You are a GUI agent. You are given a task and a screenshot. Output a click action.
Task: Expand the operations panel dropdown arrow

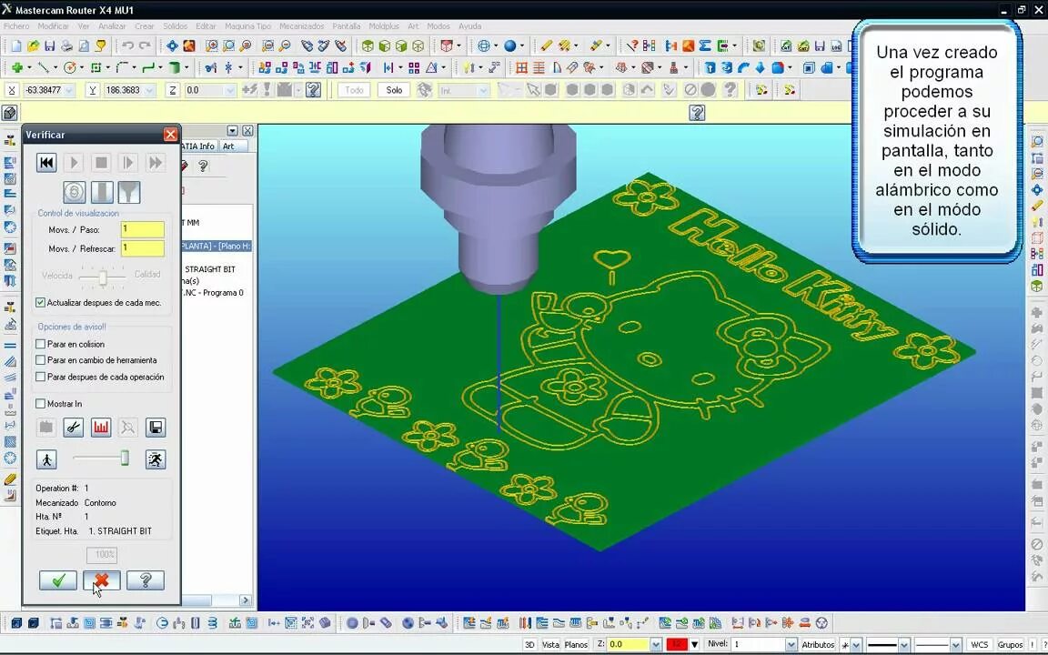[232, 130]
